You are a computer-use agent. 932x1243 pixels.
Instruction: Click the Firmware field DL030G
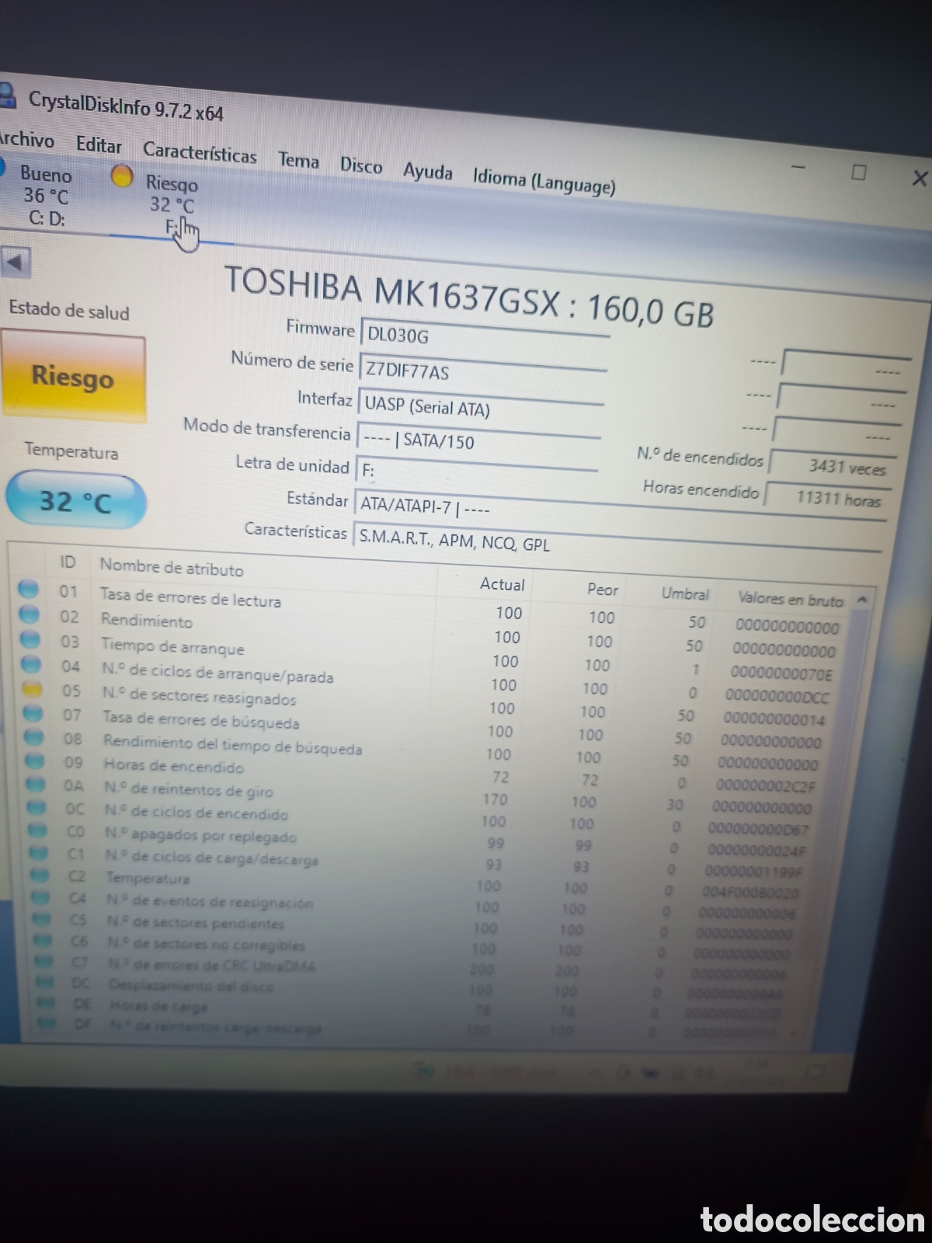coord(484,336)
